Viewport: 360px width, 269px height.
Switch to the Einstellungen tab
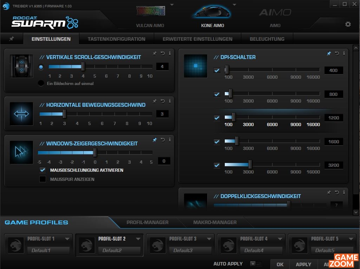click(51, 39)
